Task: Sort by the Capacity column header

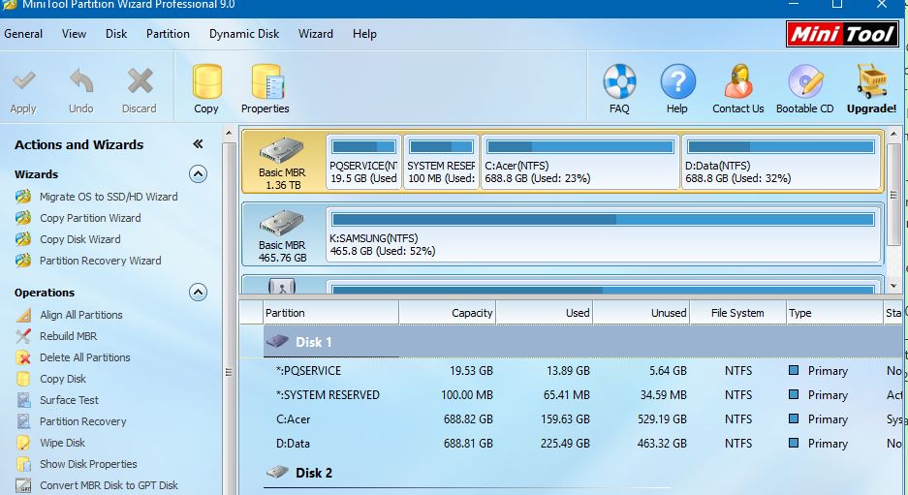Action: 447,313
